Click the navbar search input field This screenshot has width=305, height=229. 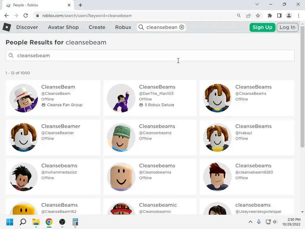(162, 27)
